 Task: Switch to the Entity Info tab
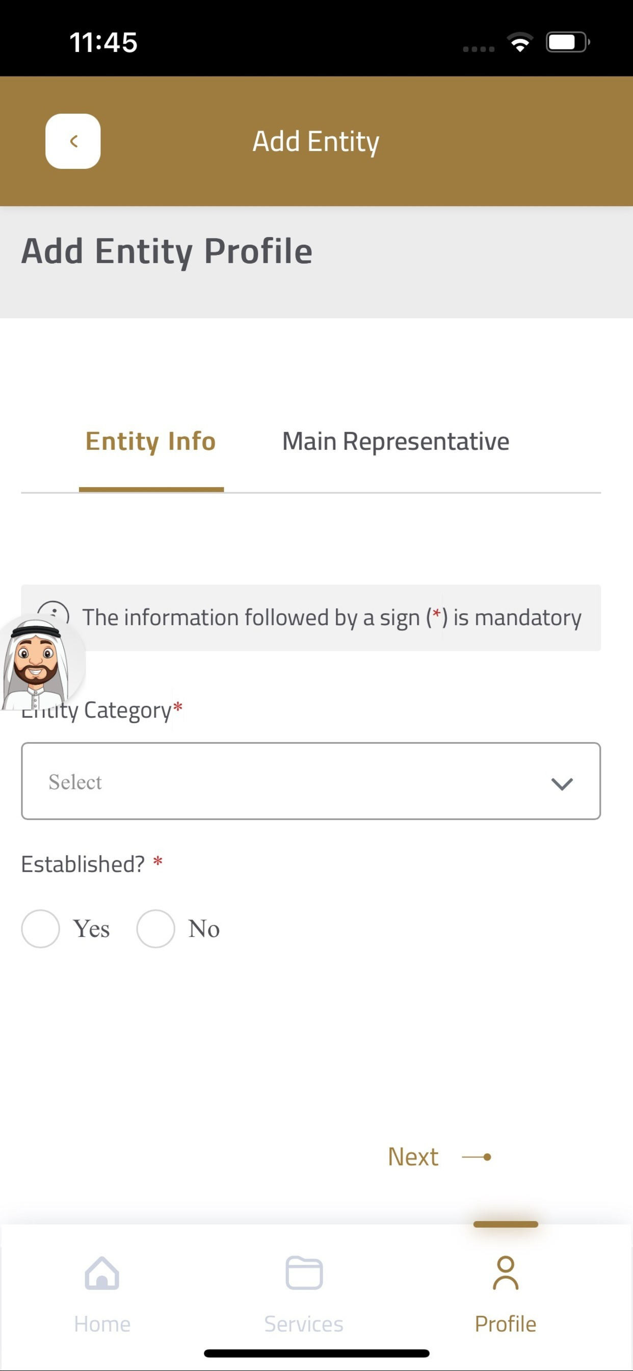151,442
